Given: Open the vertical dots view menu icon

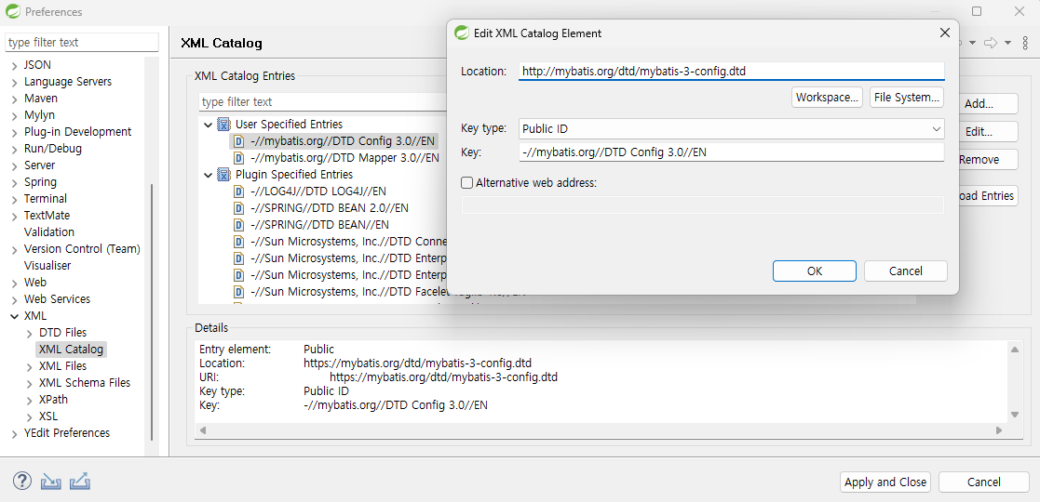Looking at the screenshot, I should click(x=1025, y=43).
